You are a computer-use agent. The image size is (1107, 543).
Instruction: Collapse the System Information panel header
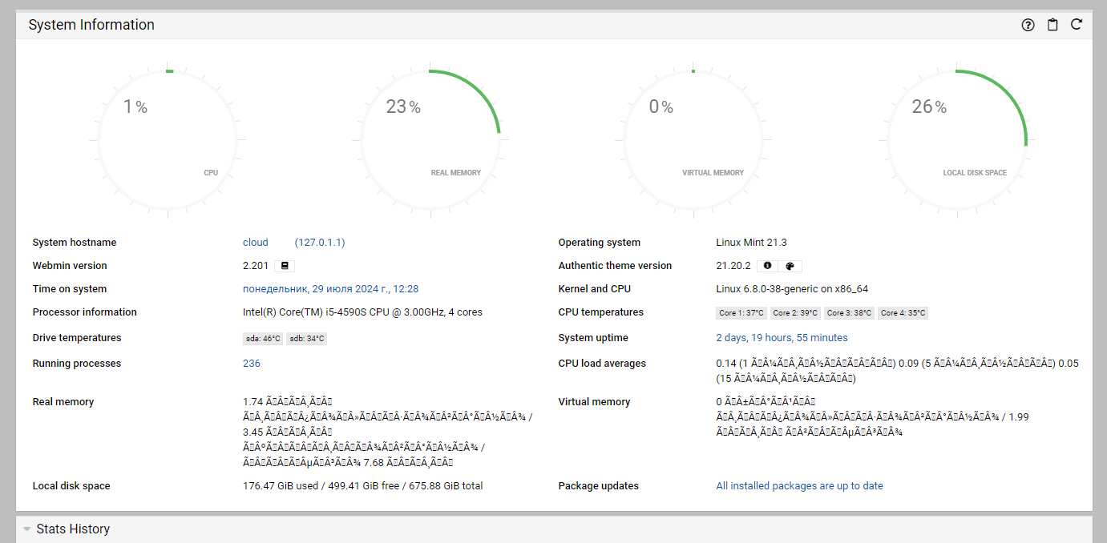(91, 25)
